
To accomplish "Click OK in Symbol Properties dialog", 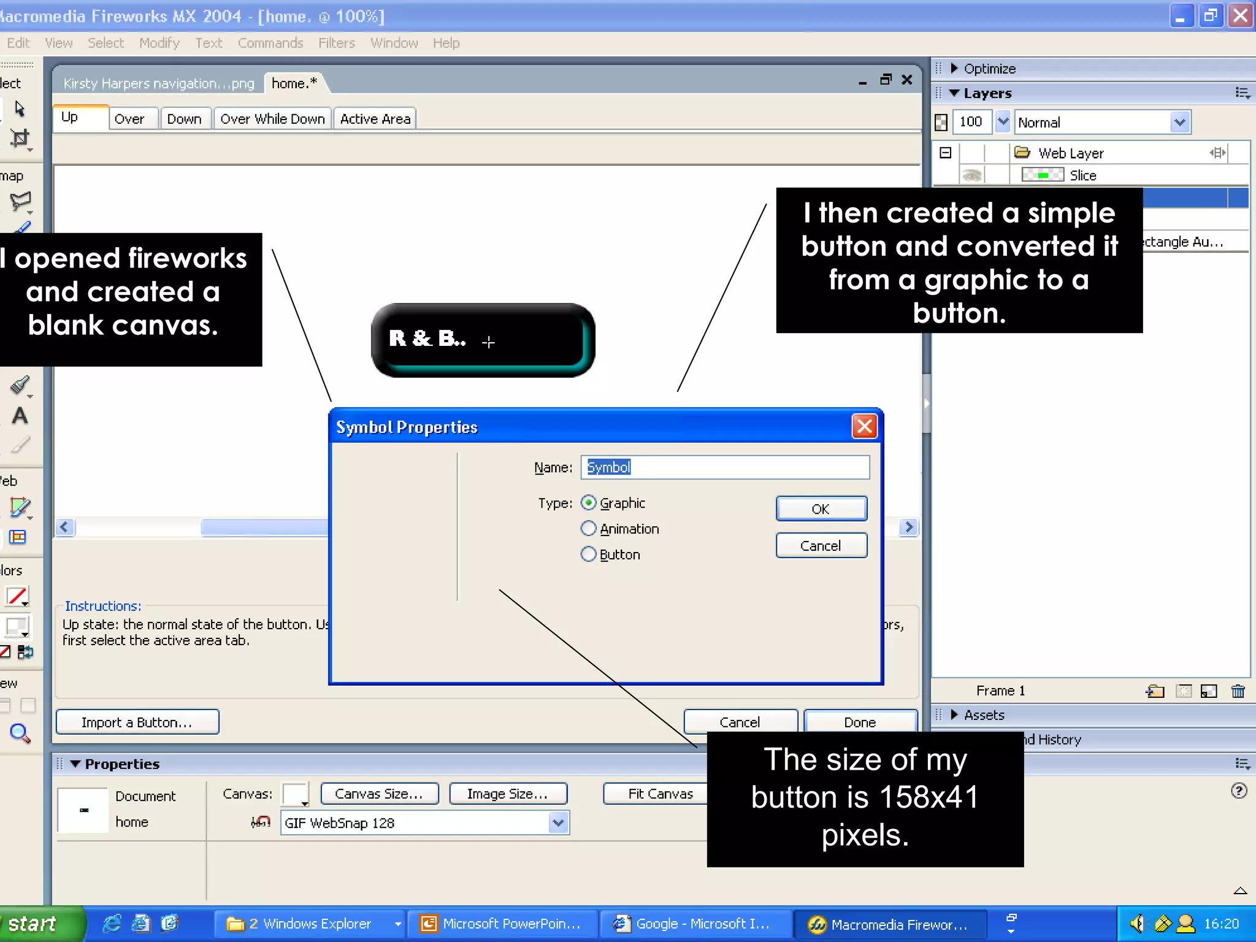I will (821, 509).
